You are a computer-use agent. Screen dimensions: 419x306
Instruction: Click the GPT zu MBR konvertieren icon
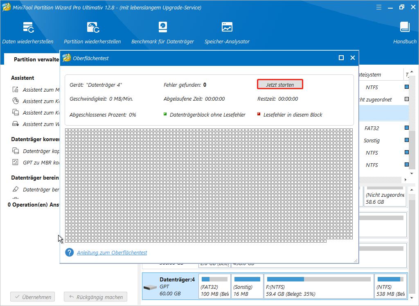16,162
